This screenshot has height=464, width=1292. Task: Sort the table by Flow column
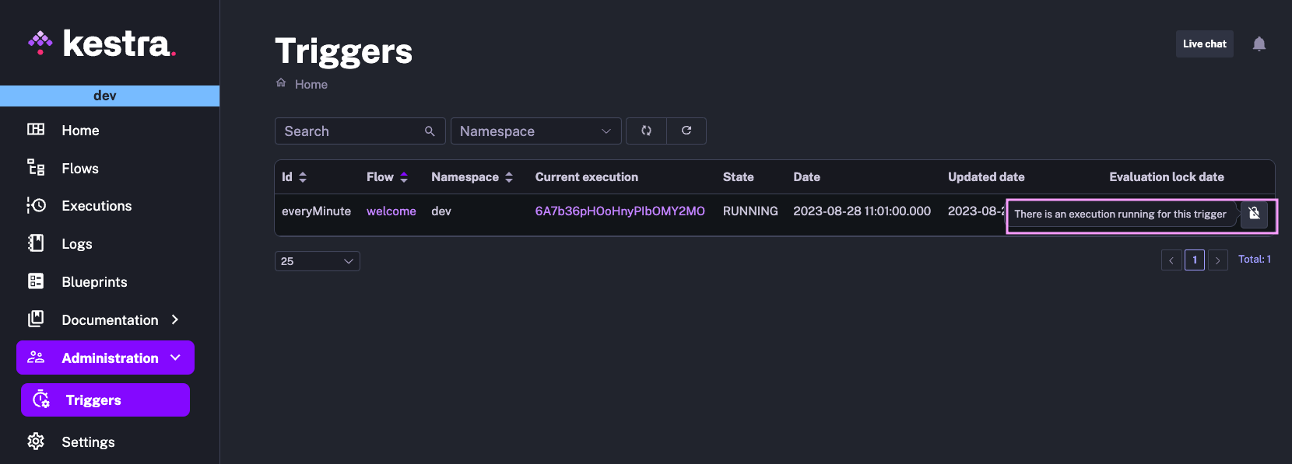pyautogui.click(x=404, y=177)
